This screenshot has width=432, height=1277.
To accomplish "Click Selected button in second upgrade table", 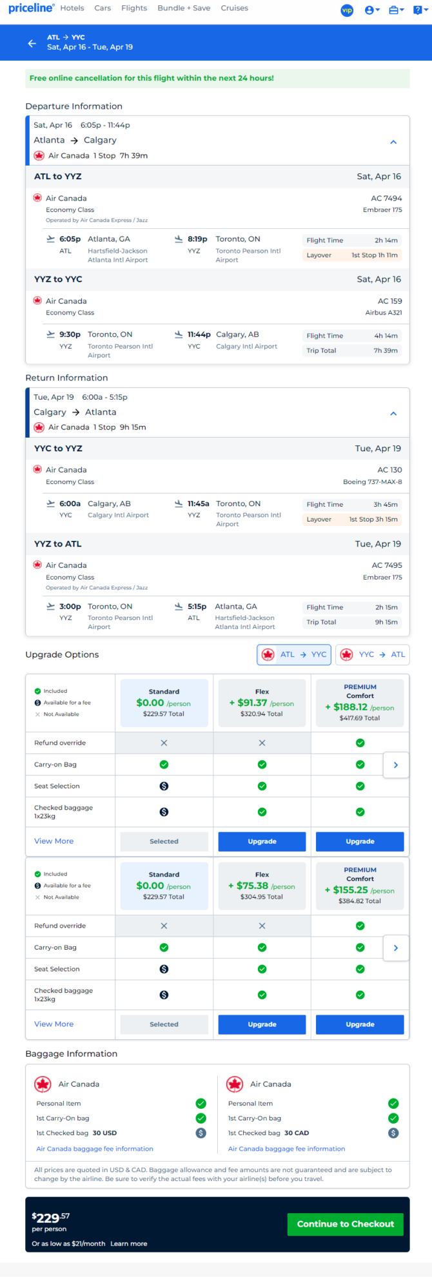I will point(164,1024).
